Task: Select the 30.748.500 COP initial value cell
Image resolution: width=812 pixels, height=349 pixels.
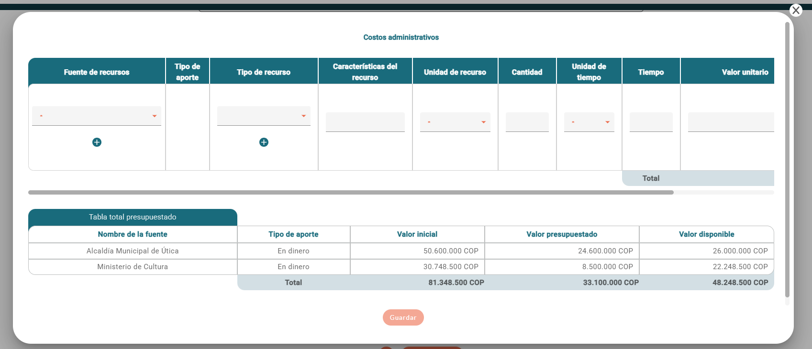Action: pos(417,267)
